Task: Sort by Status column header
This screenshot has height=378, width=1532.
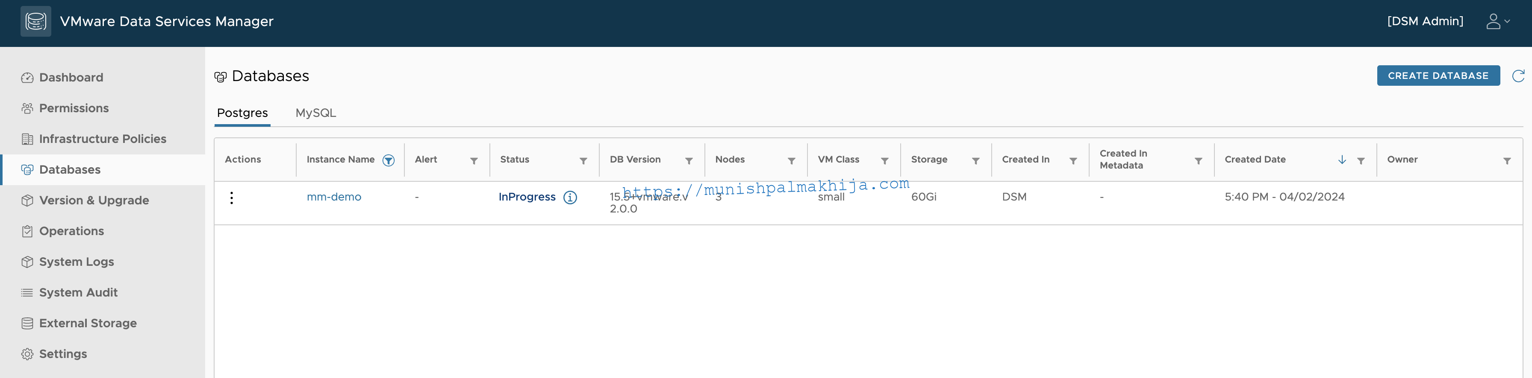Action: 514,160
